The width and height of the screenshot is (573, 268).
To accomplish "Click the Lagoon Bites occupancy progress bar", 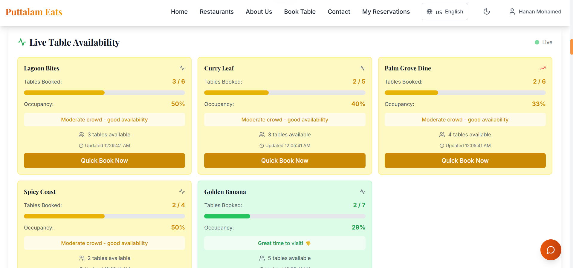I will [104, 93].
